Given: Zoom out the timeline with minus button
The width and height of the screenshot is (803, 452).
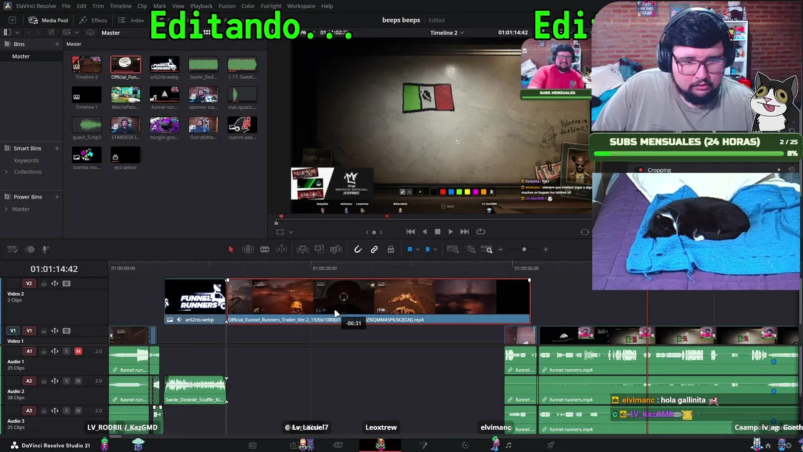Looking at the screenshot, I should (x=500, y=250).
